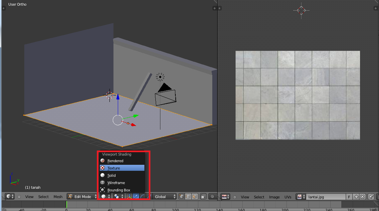Screen dimensions: 379x211
Task: Choose Rendered viewport shading
Action: click(x=122, y=161)
